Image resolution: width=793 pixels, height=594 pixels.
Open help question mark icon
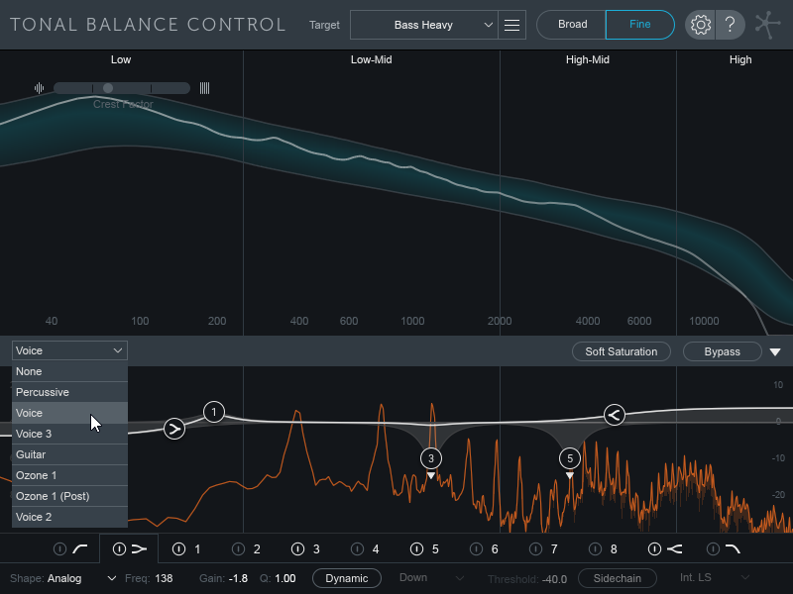click(x=730, y=25)
